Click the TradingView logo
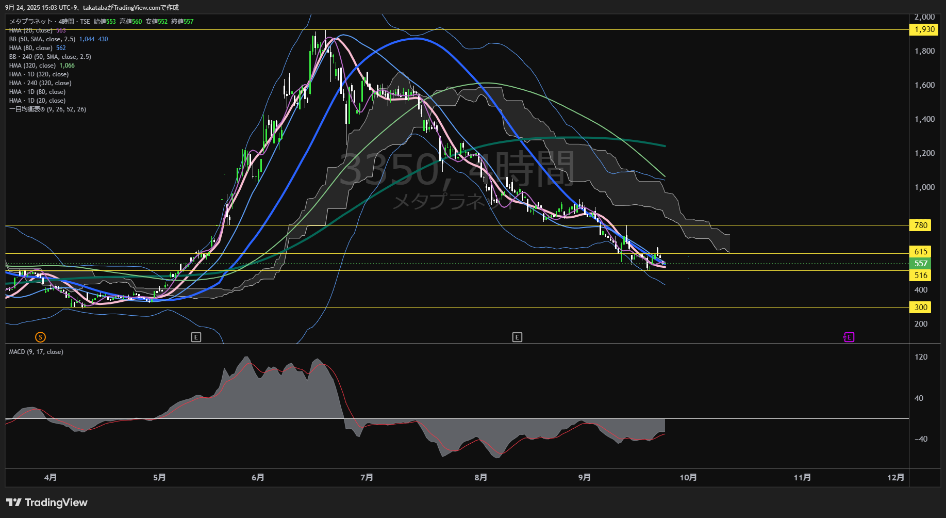The height and width of the screenshot is (518, 946). coord(47,503)
